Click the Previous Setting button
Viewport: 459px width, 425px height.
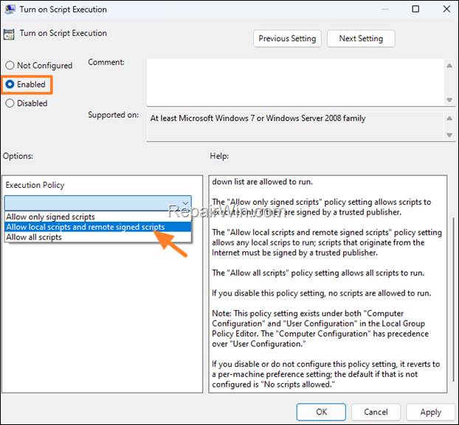(287, 38)
